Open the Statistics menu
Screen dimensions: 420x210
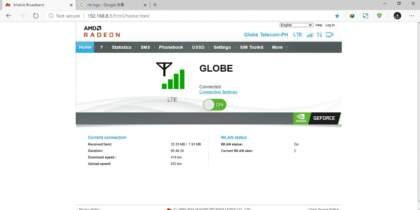(121, 47)
